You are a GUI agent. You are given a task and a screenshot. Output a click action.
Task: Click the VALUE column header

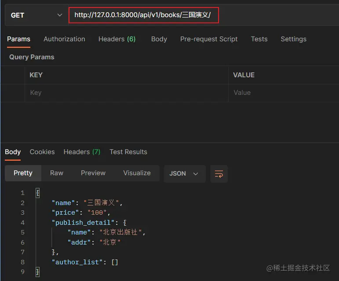coord(244,75)
